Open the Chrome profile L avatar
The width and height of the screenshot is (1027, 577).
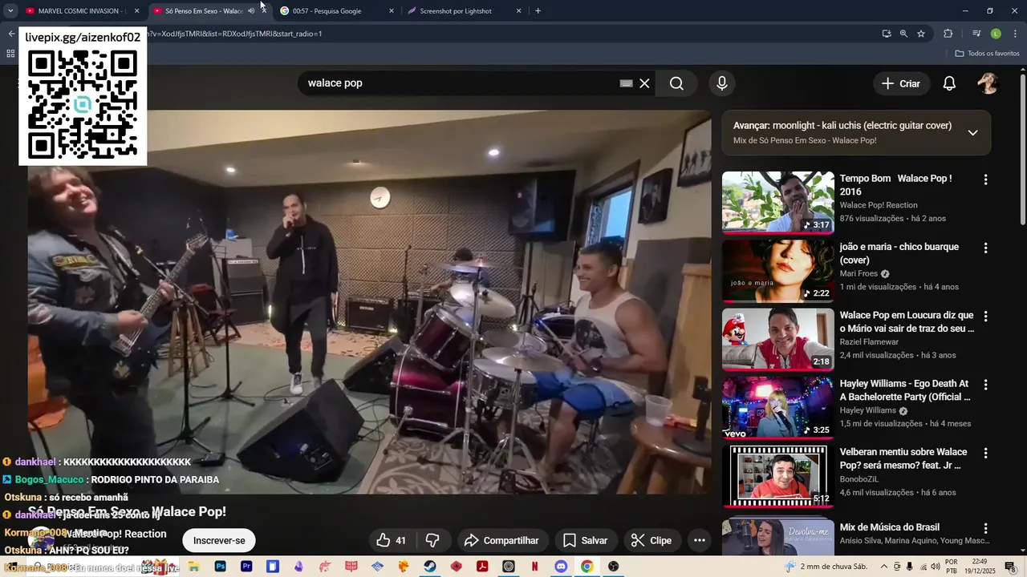click(x=996, y=34)
